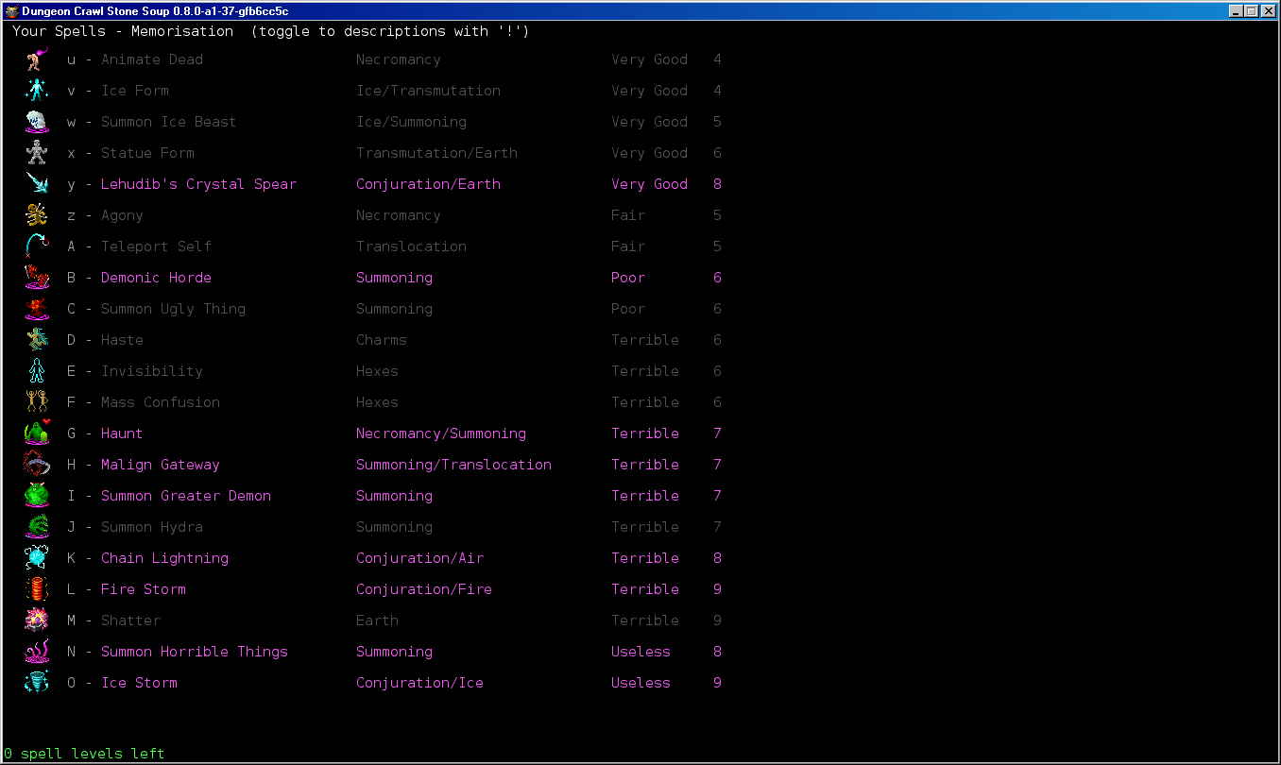Screen dimensions: 1281x765
Task: Select the Summon Greater Demon icon
Action: (x=37, y=496)
